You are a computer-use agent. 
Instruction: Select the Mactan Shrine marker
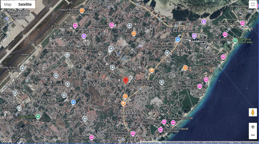[204, 22]
